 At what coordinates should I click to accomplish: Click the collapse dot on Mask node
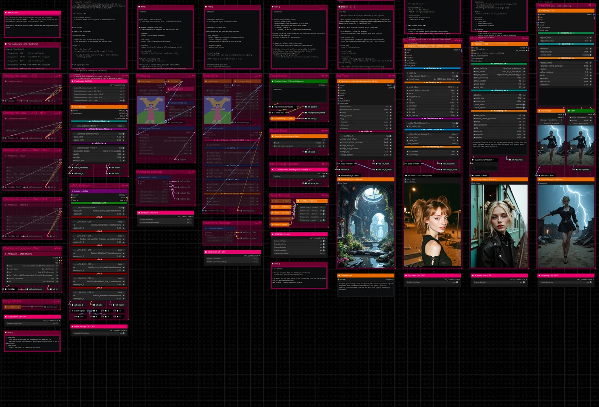click(569, 111)
